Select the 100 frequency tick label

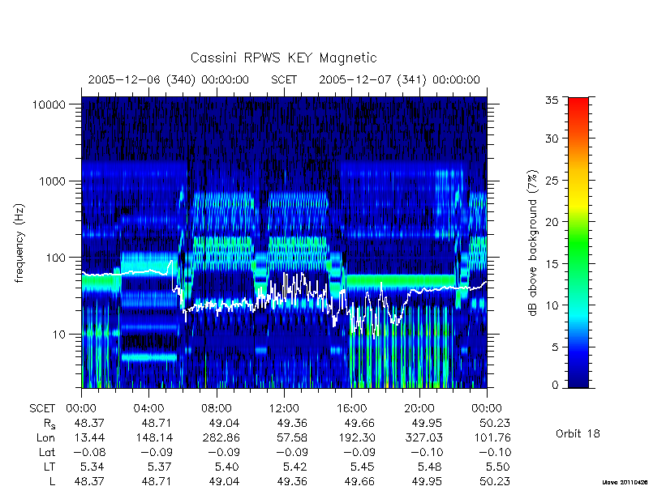coord(56,258)
